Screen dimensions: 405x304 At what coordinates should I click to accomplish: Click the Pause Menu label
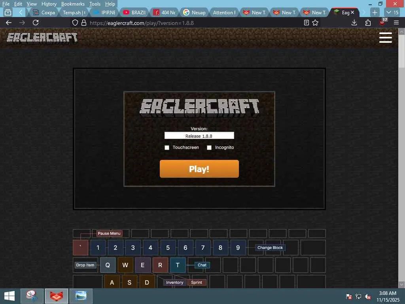109,234
